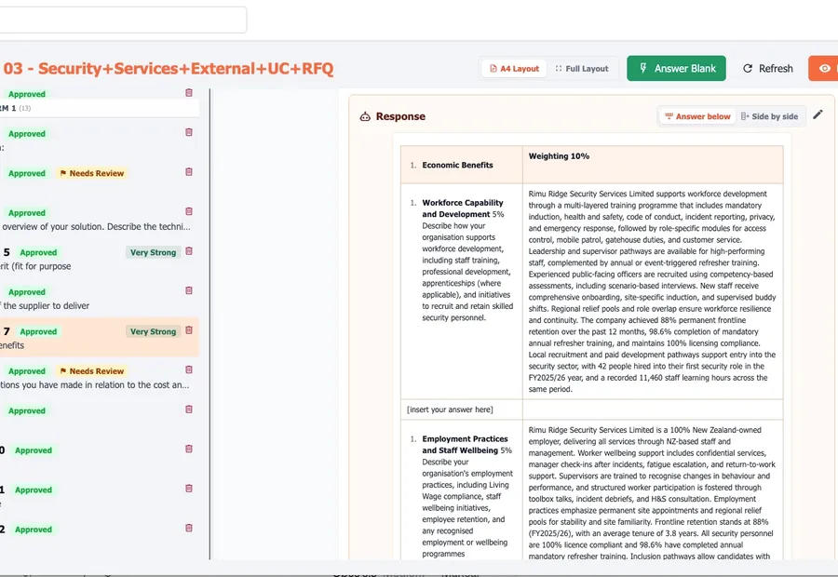Image resolution: width=838 pixels, height=577 pixels.
Task: Switch to A4 Layout view
Action: [514, 68]
